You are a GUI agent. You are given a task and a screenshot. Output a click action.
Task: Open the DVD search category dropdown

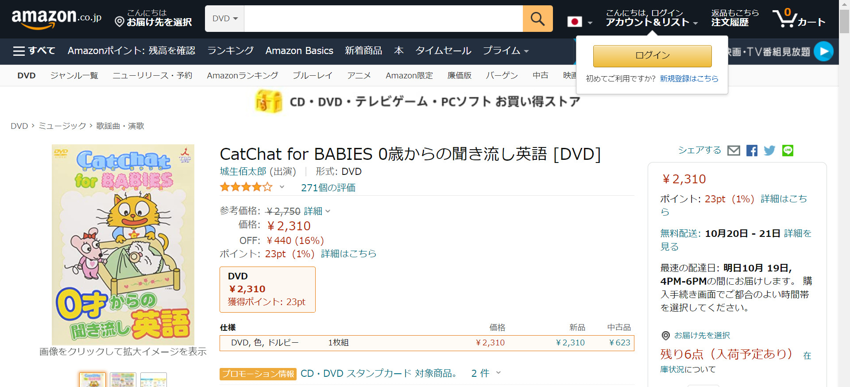[225, 19]
